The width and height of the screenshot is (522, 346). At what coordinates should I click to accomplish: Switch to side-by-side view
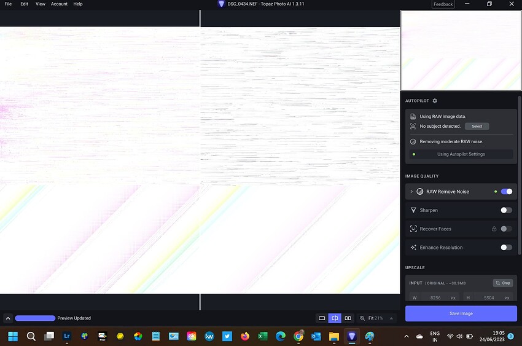tap(348, 318)
